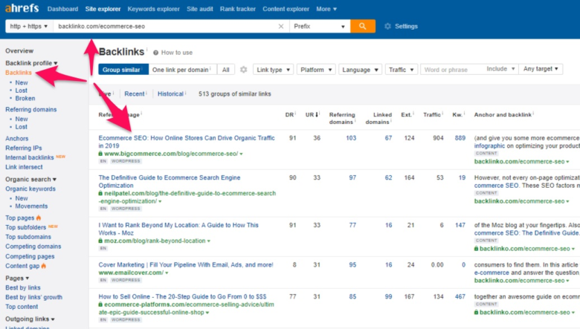
Task: Open the http + https protocol dropdown
Action: point(29,26)
